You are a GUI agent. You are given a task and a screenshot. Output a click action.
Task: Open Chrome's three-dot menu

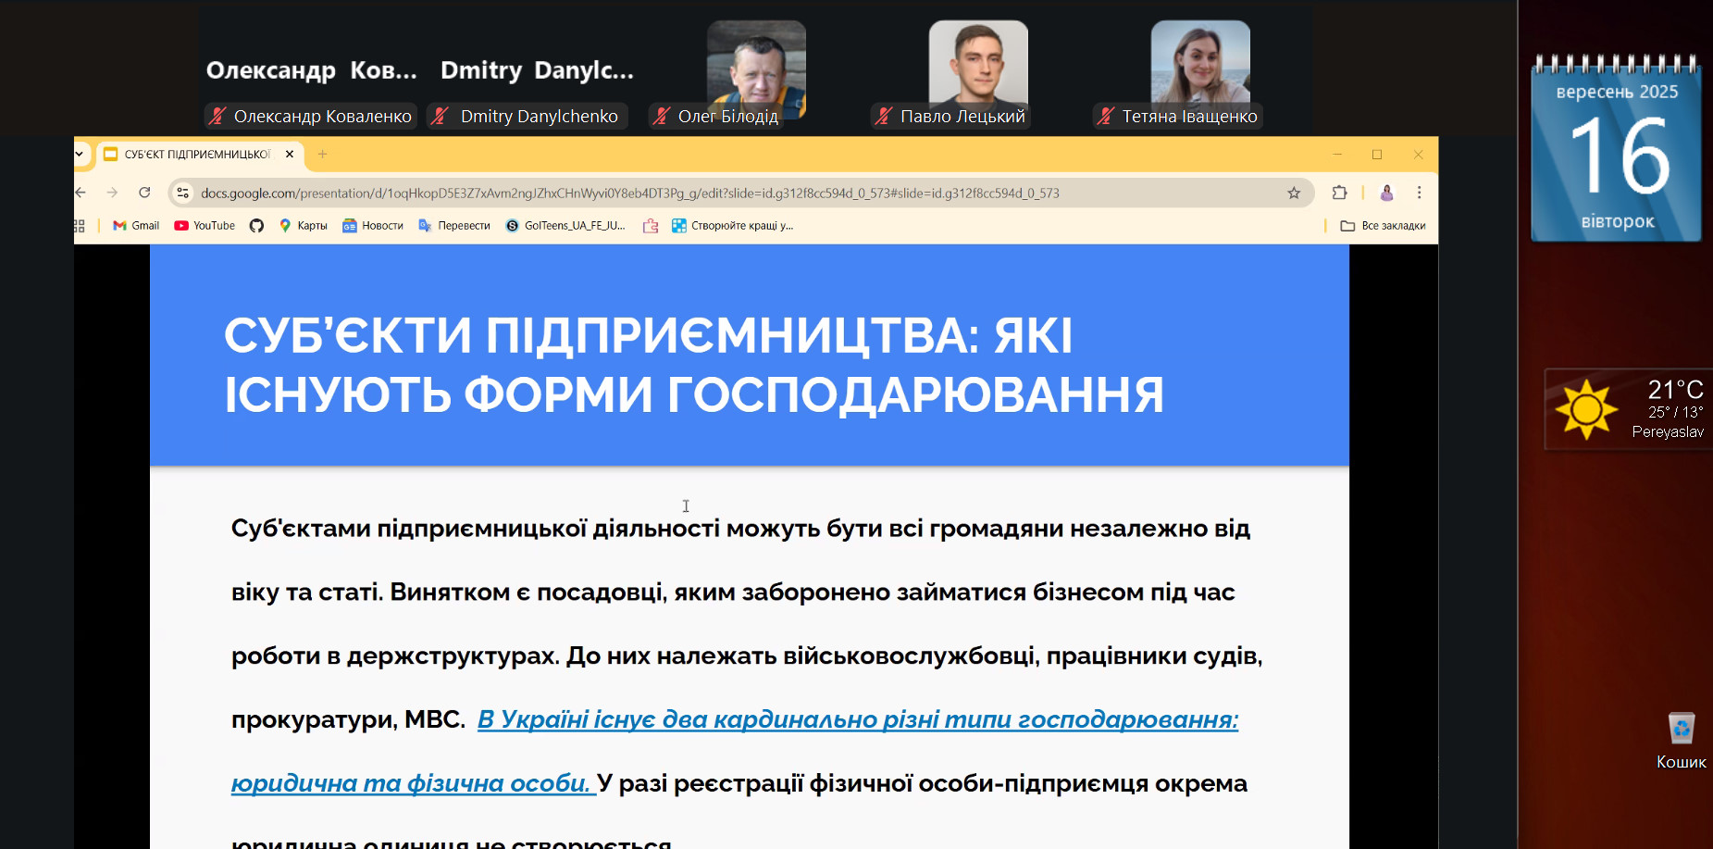click(x=1419, y=193)
